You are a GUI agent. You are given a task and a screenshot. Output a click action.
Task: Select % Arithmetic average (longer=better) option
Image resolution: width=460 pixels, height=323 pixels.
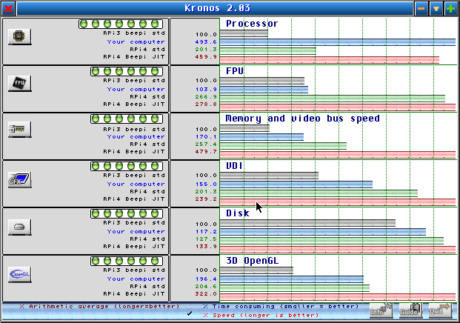(99, 306)
